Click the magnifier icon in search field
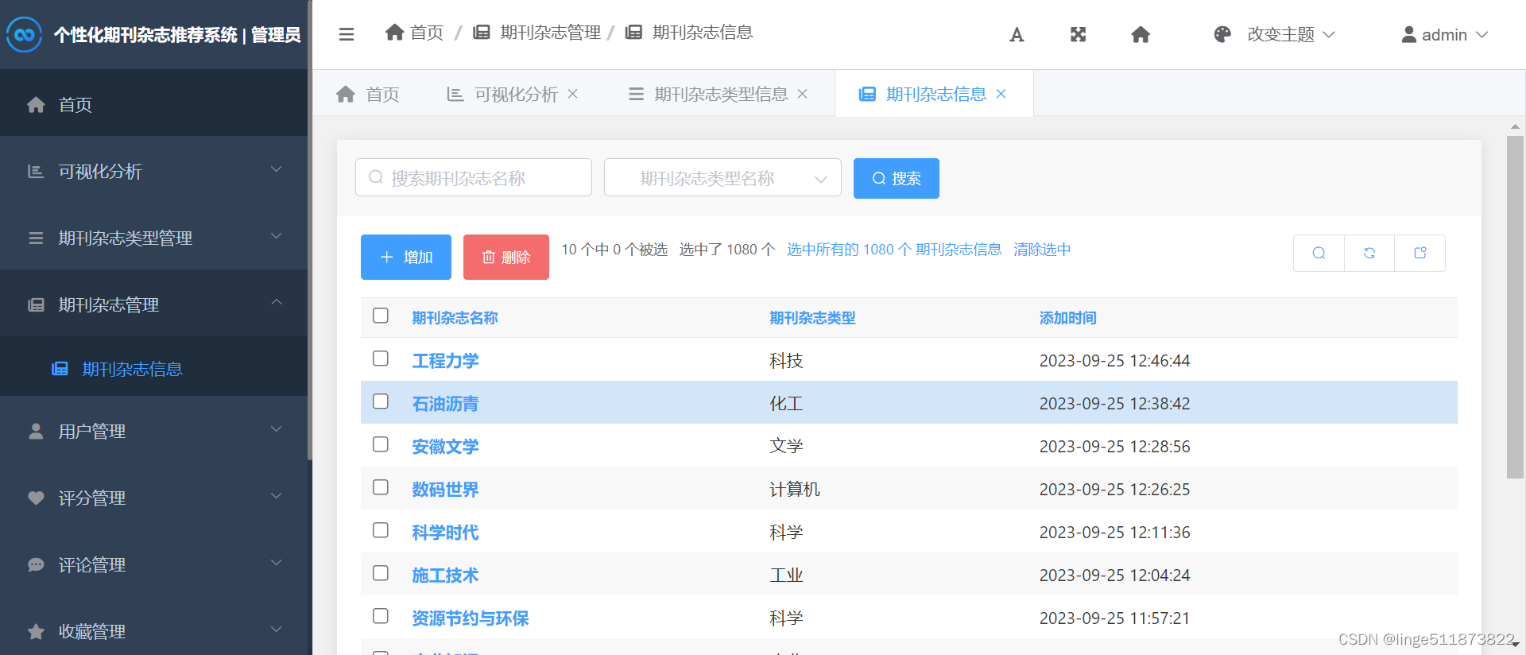1526x655 pixels. [x=376, y=177]
